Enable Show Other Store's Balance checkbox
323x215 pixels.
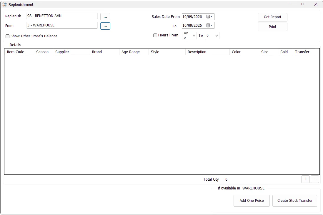pyautogui.click(x=8, y=36)
